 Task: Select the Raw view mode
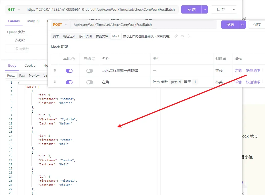tap(22, 75)
